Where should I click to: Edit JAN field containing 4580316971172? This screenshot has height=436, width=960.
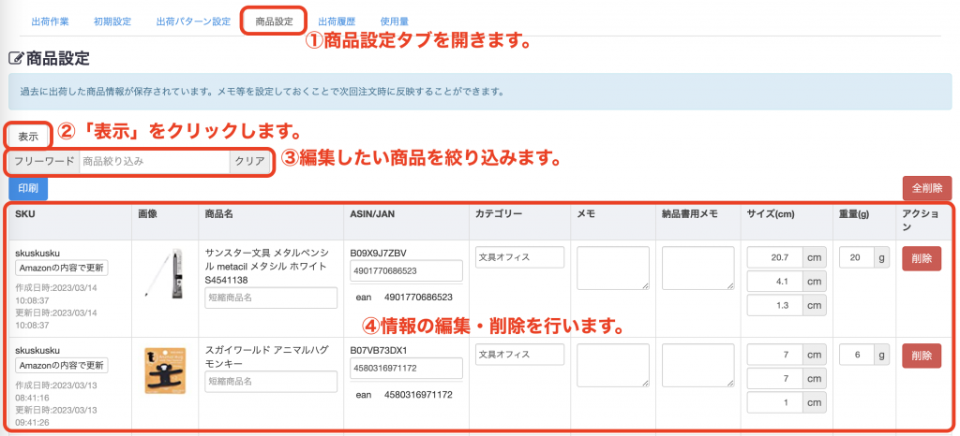407,369
